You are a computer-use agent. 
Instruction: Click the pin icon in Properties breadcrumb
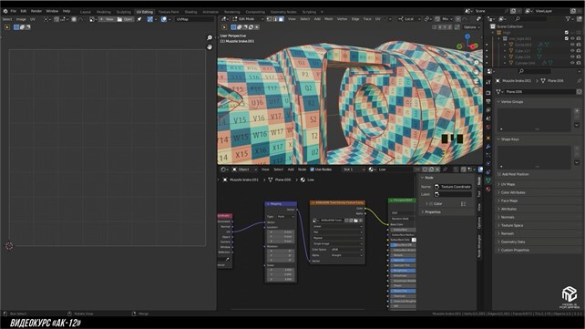[x=579, y=80]
